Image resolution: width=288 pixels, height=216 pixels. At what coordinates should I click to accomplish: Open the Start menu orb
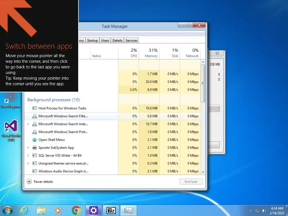[7, 210]
